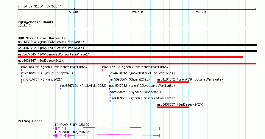Open LINC00948 NR_038200 gene label
This screenshot has height=139, width=265.
click(72, 132)
